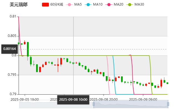Click the 美元瑞郎 chart title

[19, 5]
